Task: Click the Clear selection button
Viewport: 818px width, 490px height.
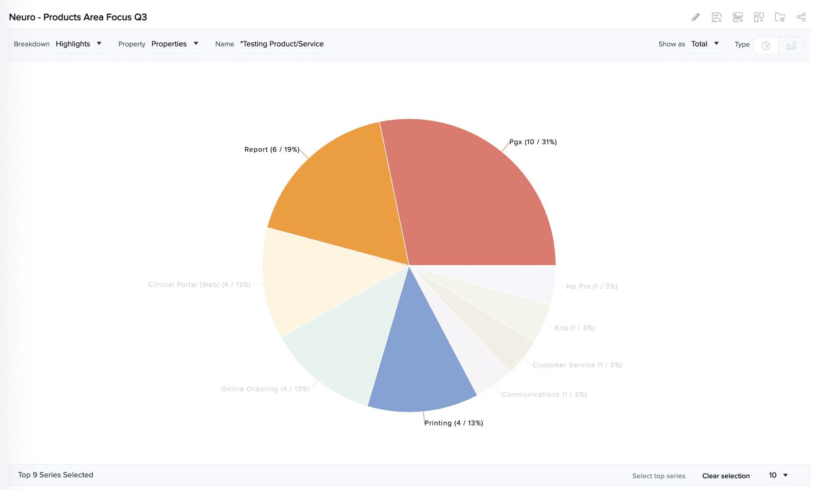Action: (x=726, y=476)
